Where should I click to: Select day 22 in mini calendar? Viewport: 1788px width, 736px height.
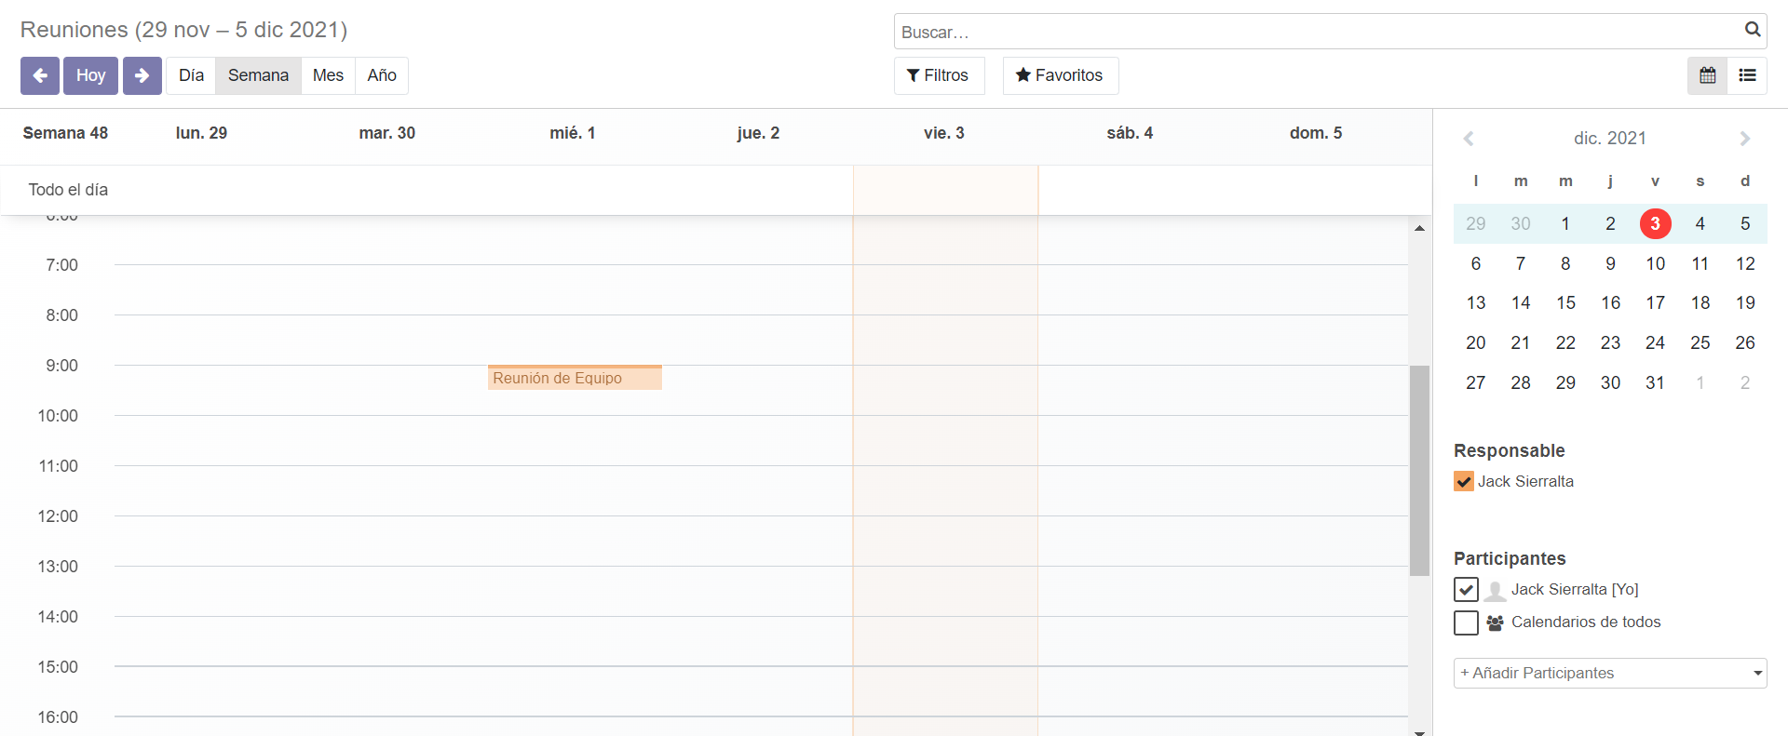(1565, 342)
